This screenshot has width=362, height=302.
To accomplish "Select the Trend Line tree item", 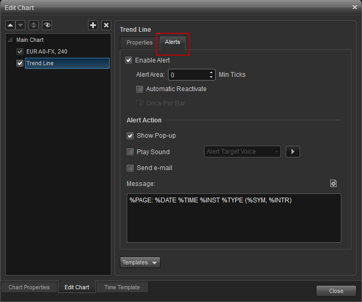I will 67,63.
